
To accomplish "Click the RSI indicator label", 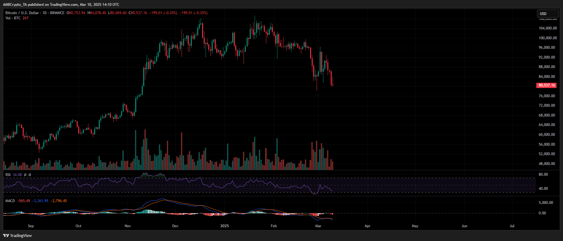I will pyautogui.click(x=8, y=175).
